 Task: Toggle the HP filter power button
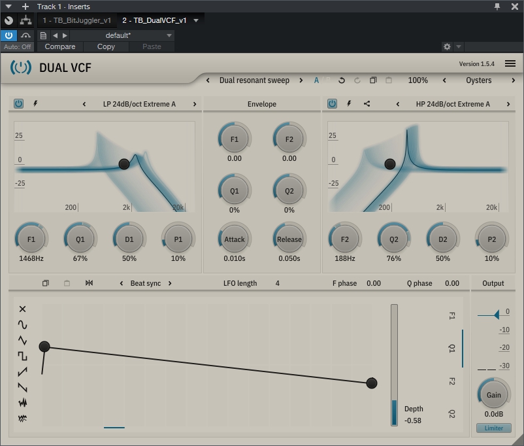(332, 104)
